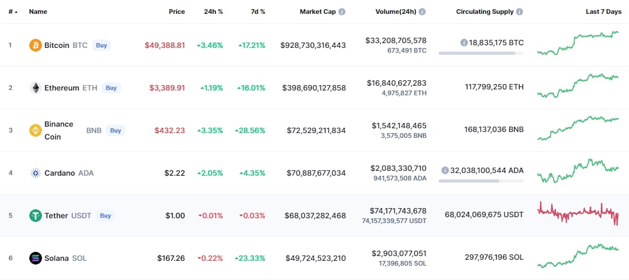
Task: Sort by the Circulating Supply column header
Action: 484,12
